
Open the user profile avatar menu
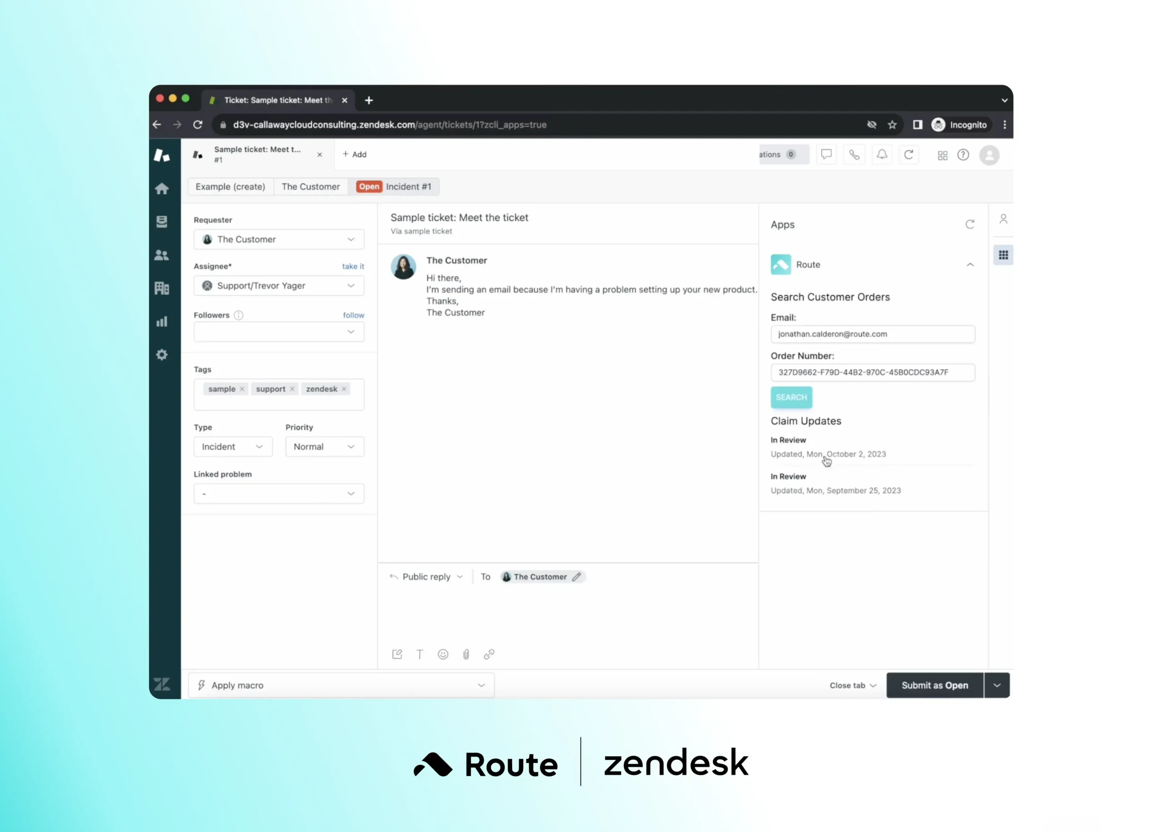(989, 155)
